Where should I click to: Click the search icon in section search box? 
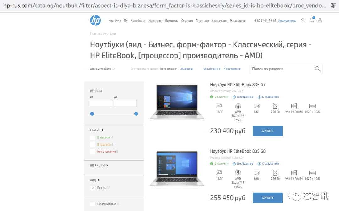(x=318, y=69)
